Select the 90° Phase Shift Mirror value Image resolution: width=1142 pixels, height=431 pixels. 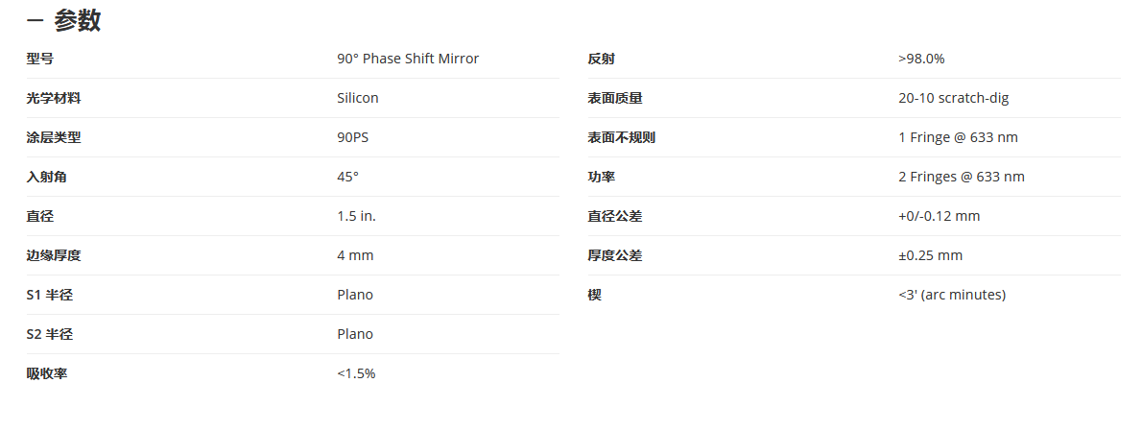[x=408, y=59]
